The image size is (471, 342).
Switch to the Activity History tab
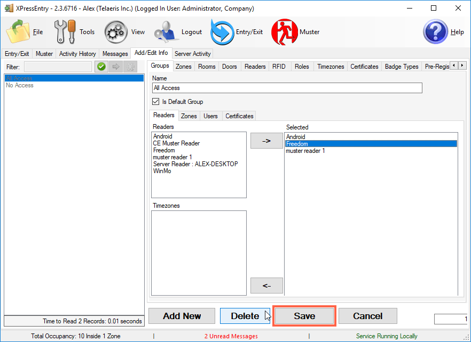coord(77,53)
